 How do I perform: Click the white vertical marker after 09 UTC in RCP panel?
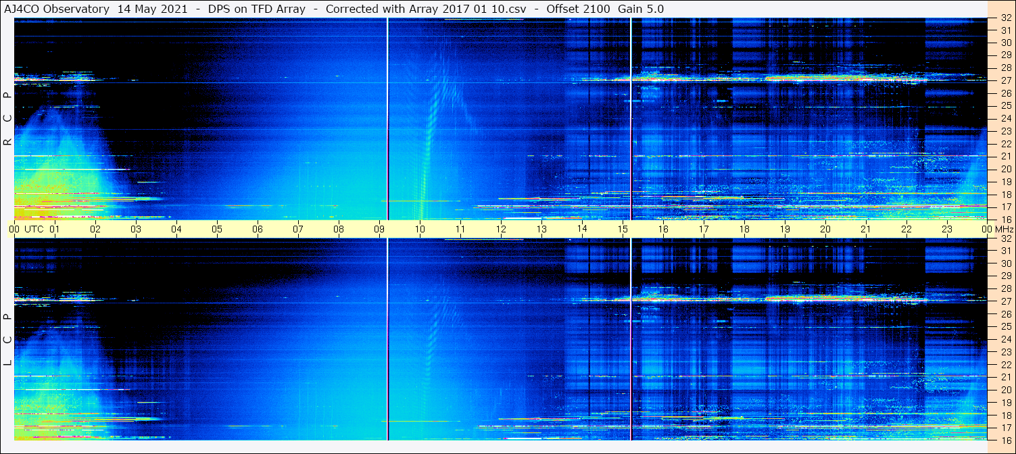click(387, 119)
